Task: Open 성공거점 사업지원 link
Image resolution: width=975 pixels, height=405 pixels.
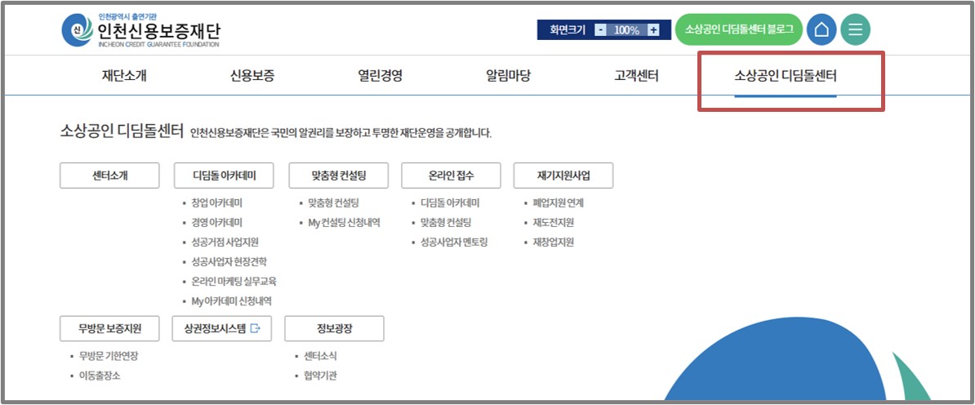Action: pos(225,242)
